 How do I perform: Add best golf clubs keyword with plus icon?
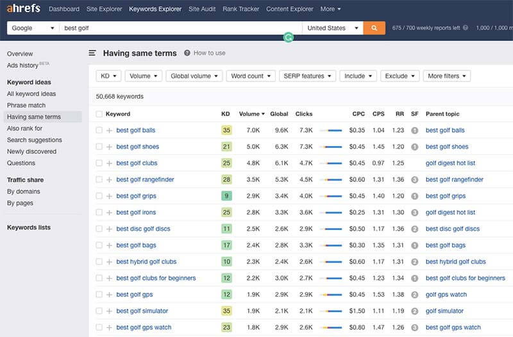[109, 163]
